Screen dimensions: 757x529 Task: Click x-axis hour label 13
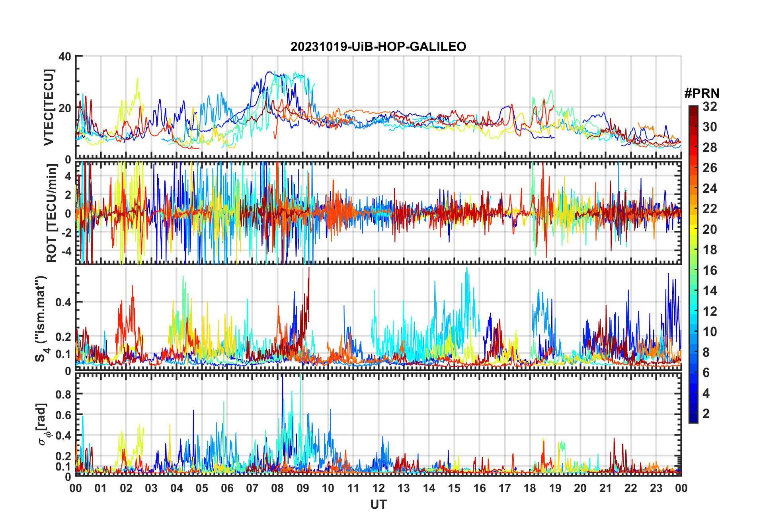pyautogui.click(x=404, y=488)
